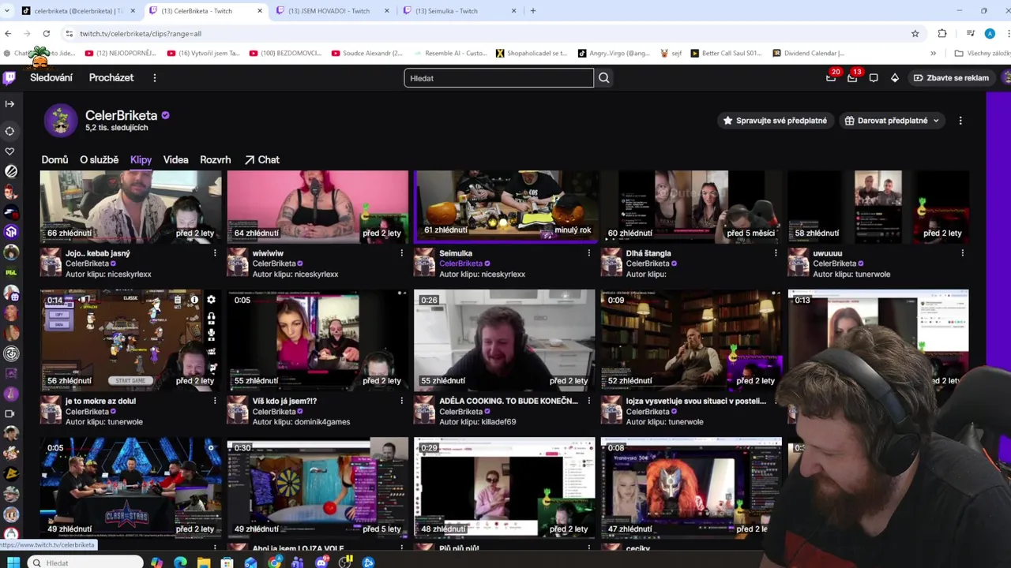
Task: Play the 'Jojo.. kebab jasný' clip thumbnail
Action: pos(130,206)
